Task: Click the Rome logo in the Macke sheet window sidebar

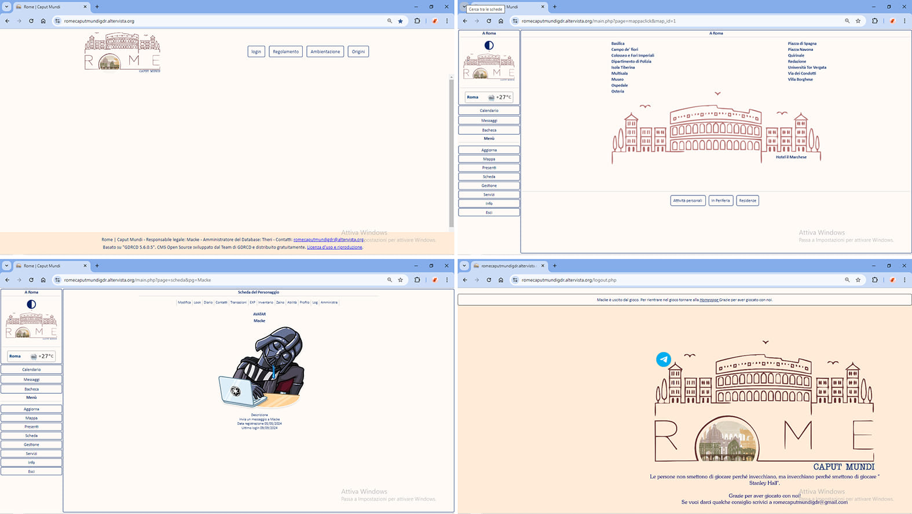Action: (x=31, y=326)
